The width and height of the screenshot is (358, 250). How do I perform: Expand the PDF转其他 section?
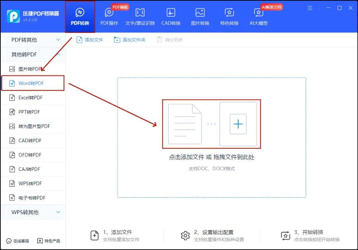tap(33, 40)
